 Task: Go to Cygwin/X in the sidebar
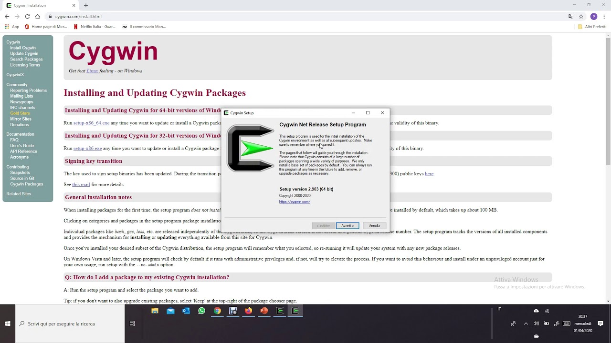pyautogui.click(x=15, y=75)
